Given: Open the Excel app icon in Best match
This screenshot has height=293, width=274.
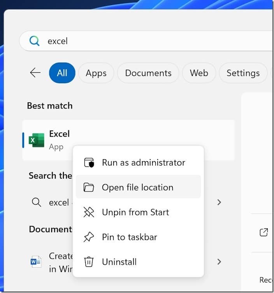Looking at the screenshot, I should tap(37, 140).
